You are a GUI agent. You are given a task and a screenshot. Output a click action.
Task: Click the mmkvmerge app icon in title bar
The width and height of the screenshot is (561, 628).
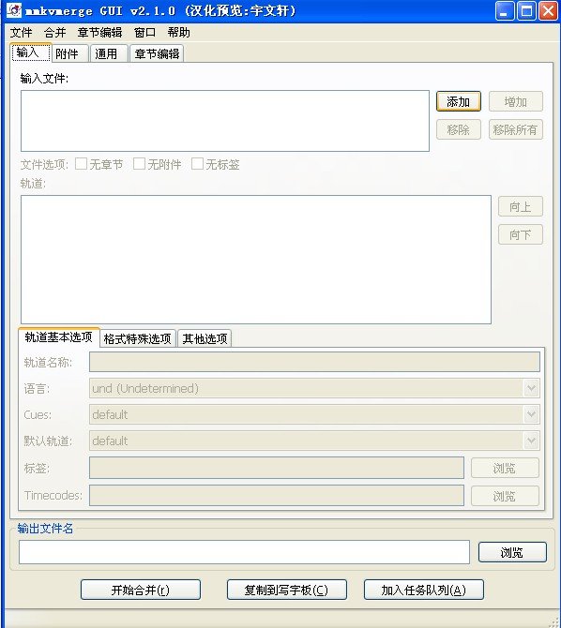[14, 10]
